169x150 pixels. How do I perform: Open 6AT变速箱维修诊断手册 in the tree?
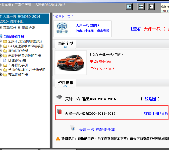[26, 46]
